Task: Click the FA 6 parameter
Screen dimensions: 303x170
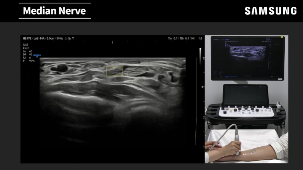Action: coord(27,58)
